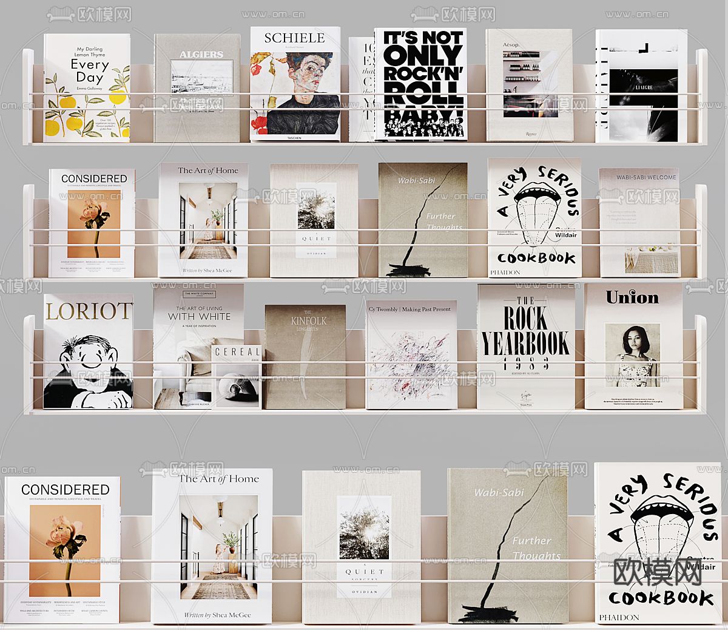This screenshot has width=728, height=630.
Task: Select the 'It's Not Only Rock'n'Roll Baby!' book
Action: 419,84
